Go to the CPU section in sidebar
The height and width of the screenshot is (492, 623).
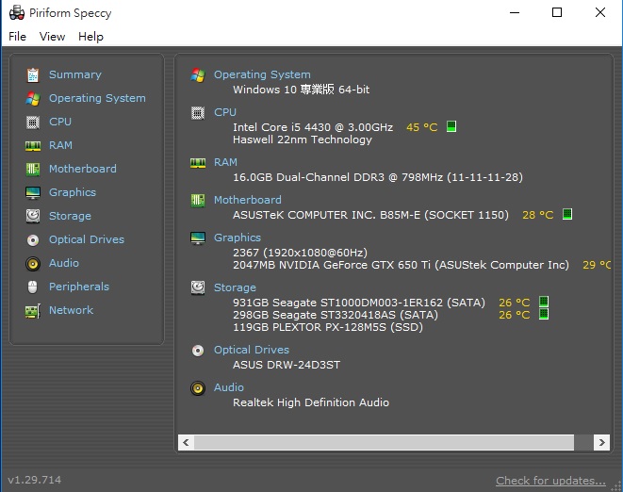pyautogui.click(x=60, y=122)
